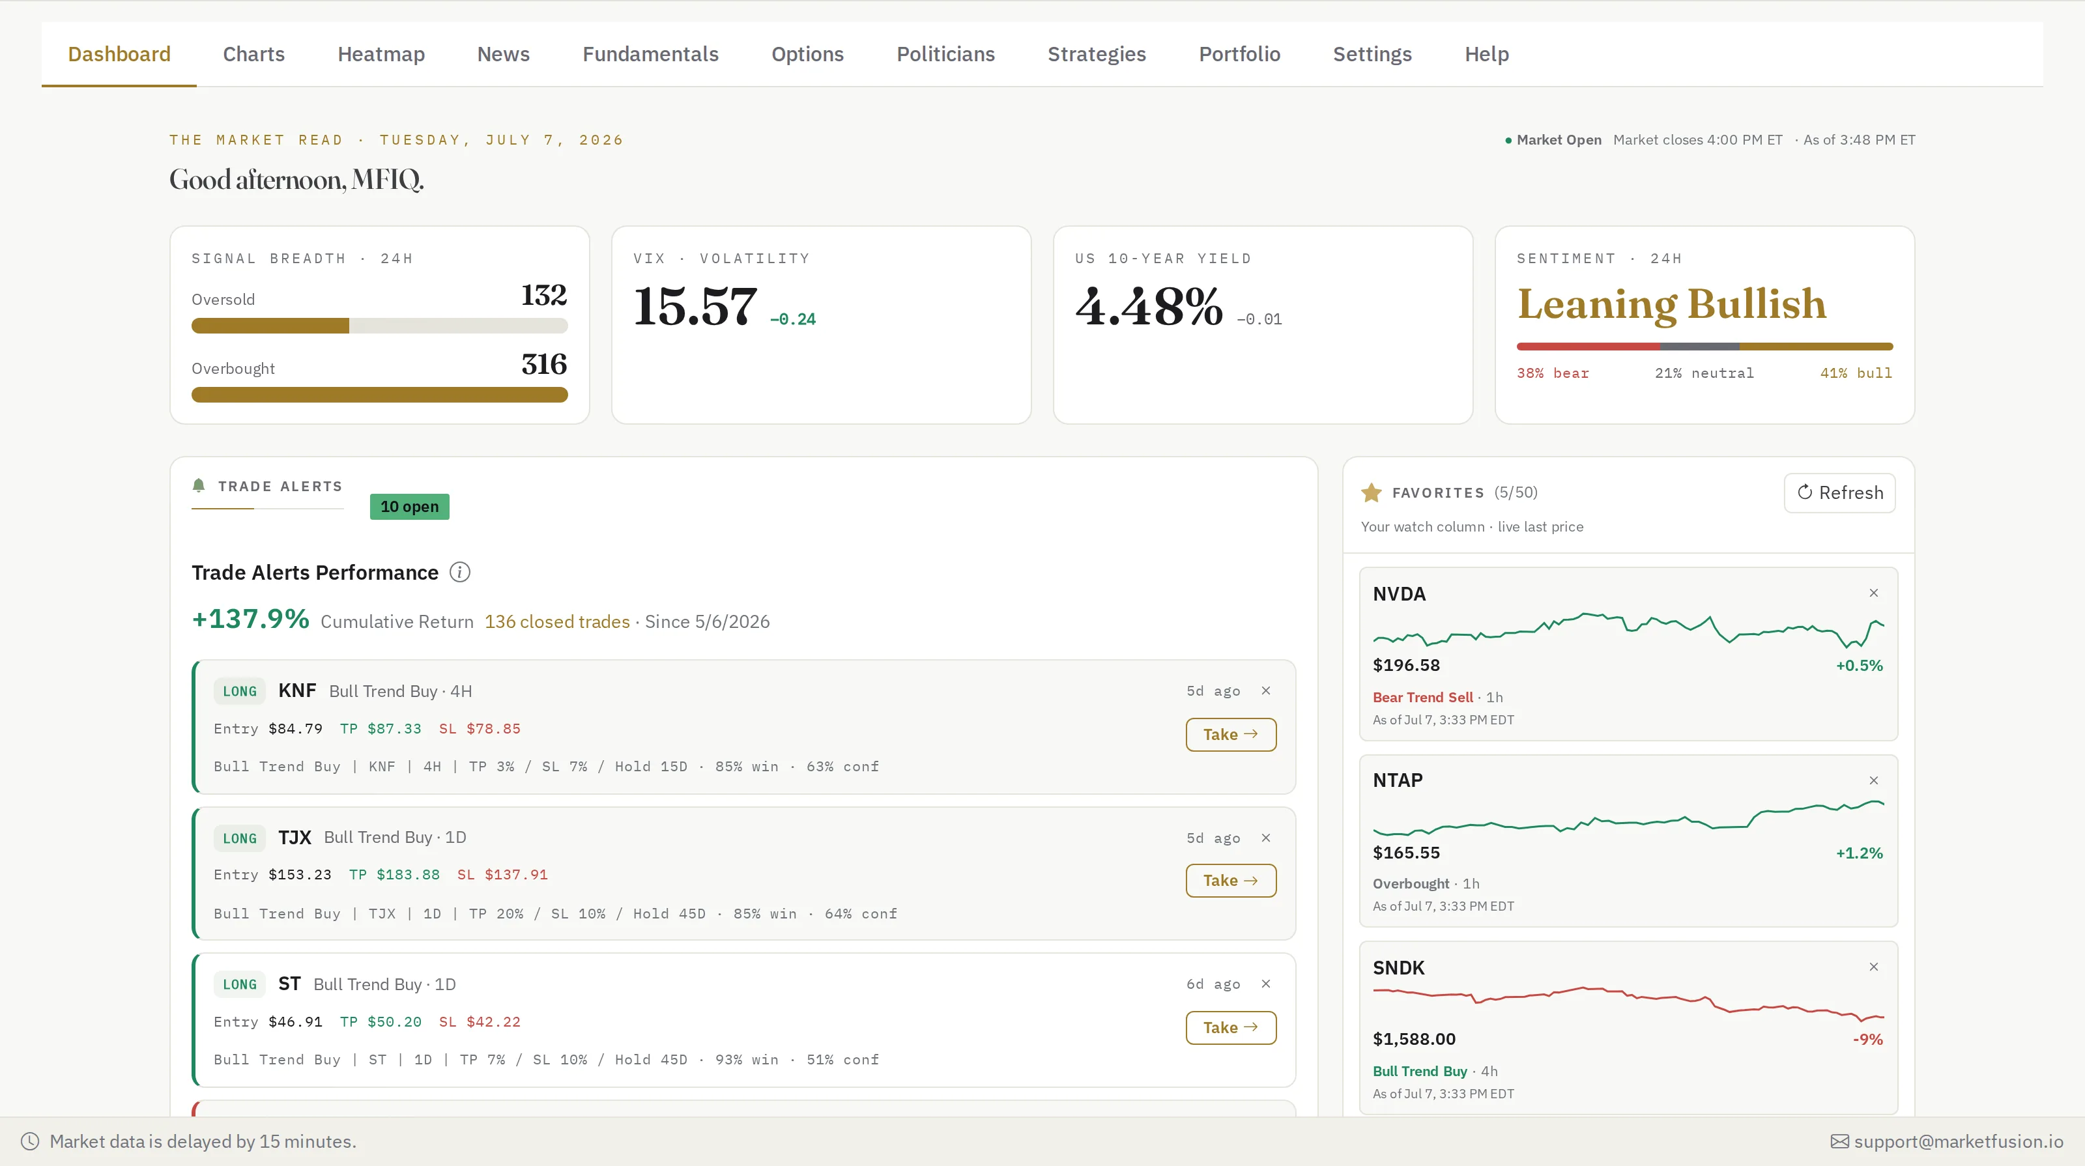Remove SNDK from Favorites
Viewport: 2085px width, 1166px height.
coord(1873,967)
